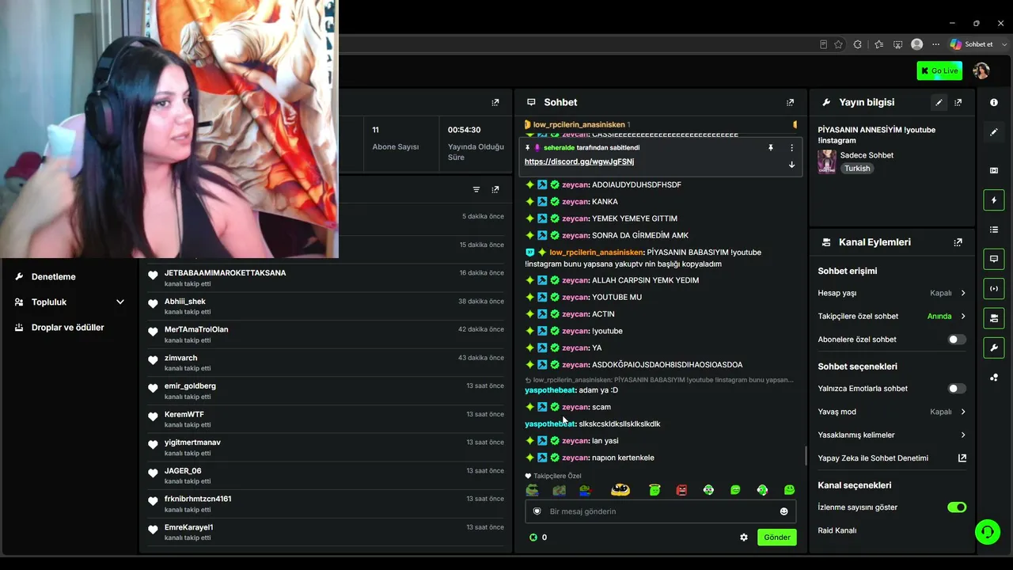The image size is (1013, 570).
Task: Toggle Abonelere özel sohbet switch
Action: click(x=957, y=340)
